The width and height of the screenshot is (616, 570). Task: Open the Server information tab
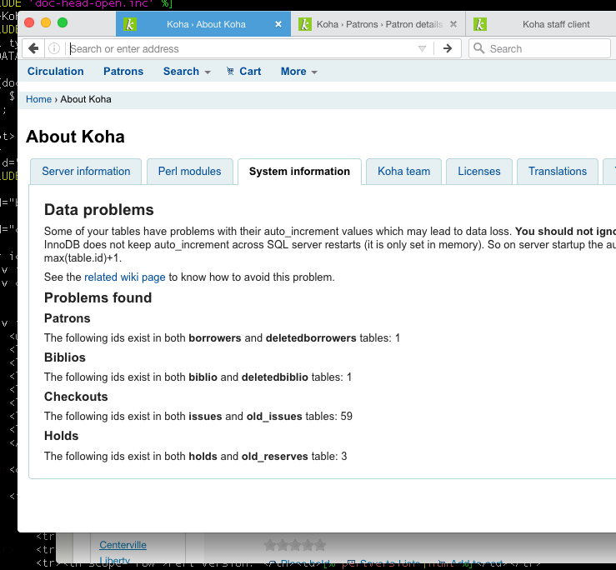[86, 171]
